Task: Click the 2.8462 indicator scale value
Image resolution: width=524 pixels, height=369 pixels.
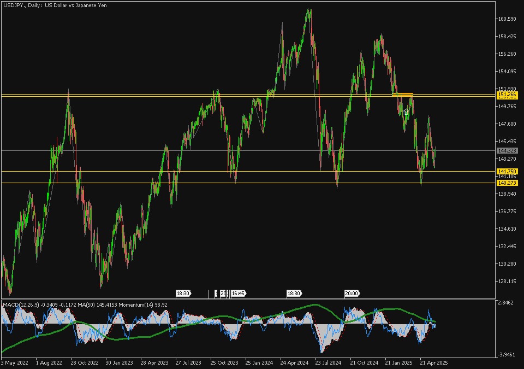Action: tap(505, 303)
